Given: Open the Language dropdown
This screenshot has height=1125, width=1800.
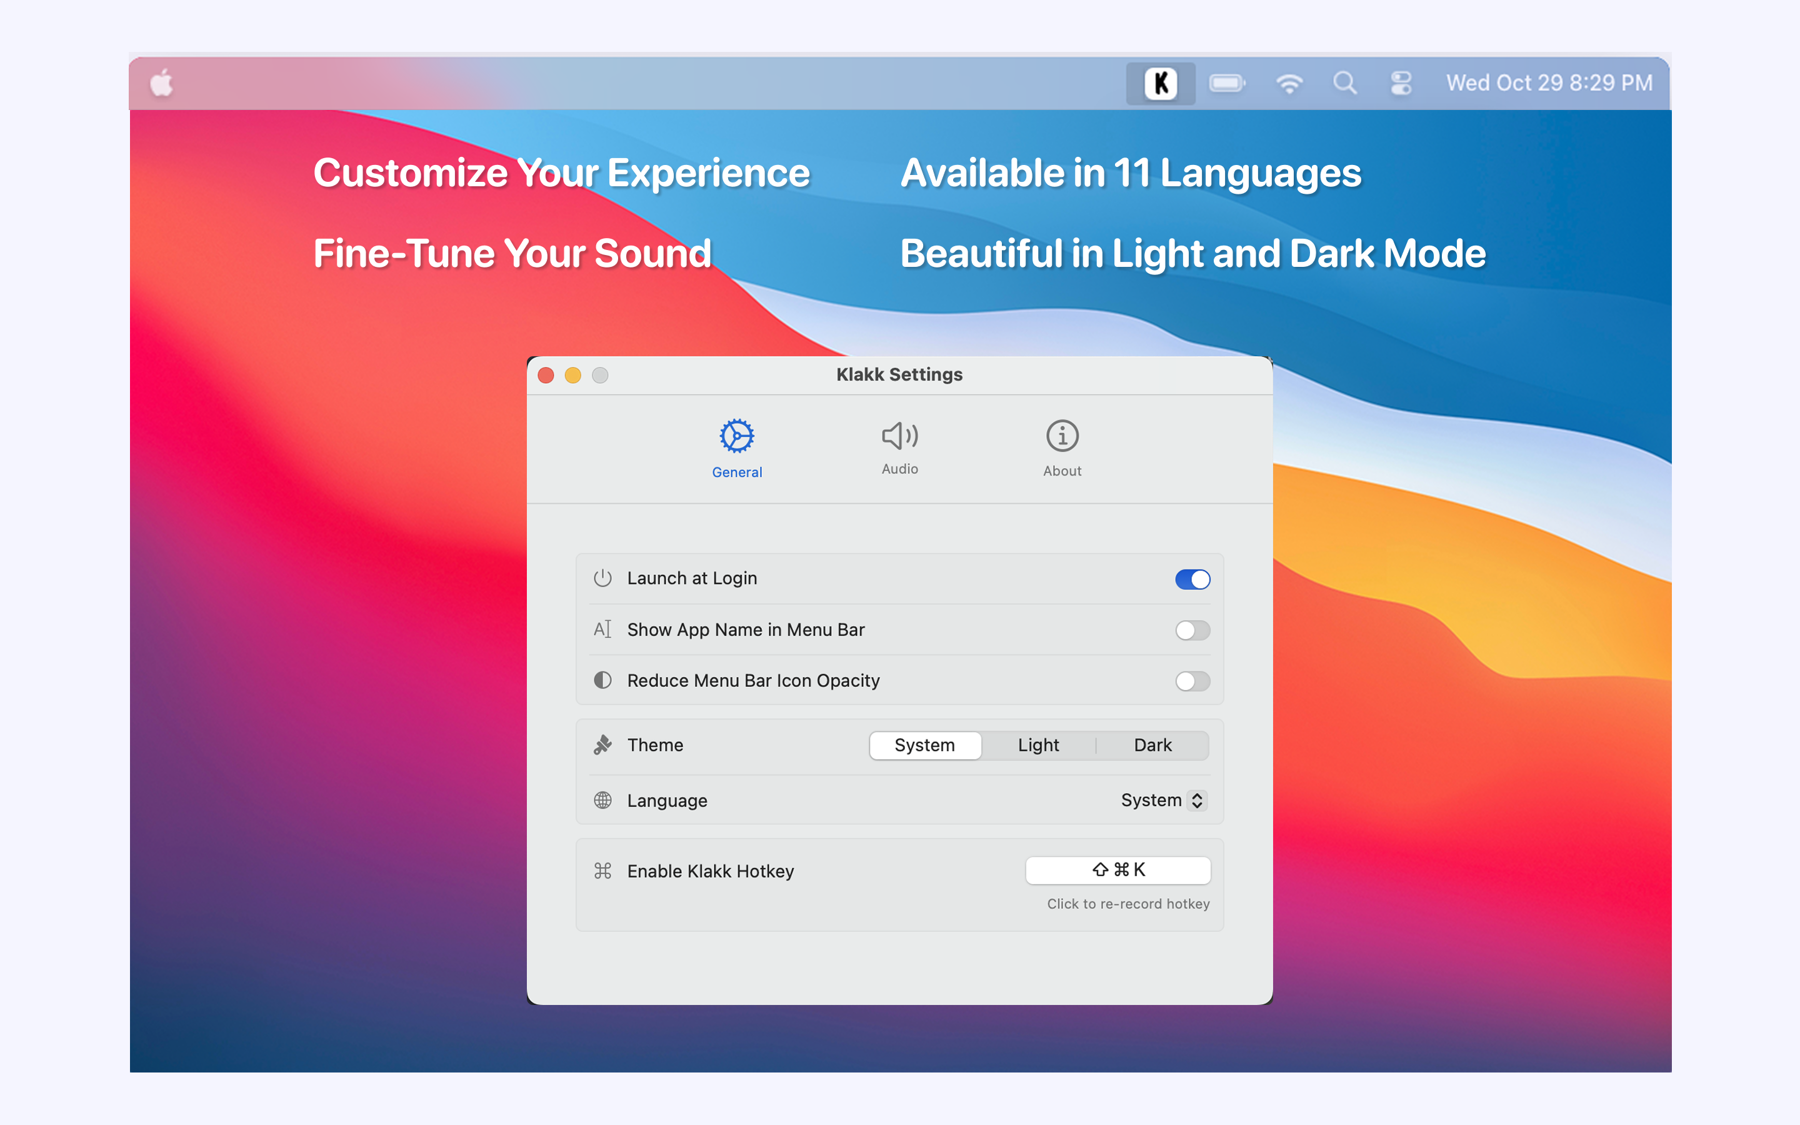Looking at the screenshot, I should [1163, 800].
